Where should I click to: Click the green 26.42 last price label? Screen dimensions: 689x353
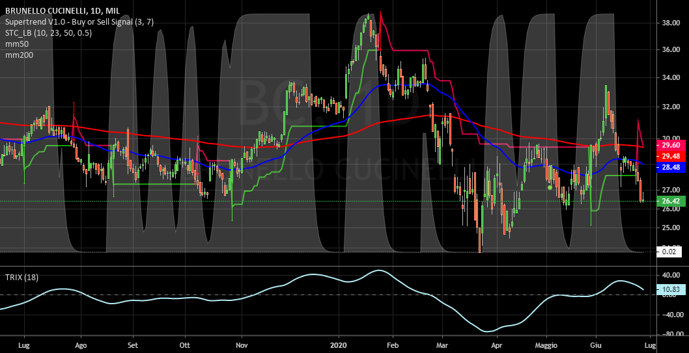coord(671,202)
